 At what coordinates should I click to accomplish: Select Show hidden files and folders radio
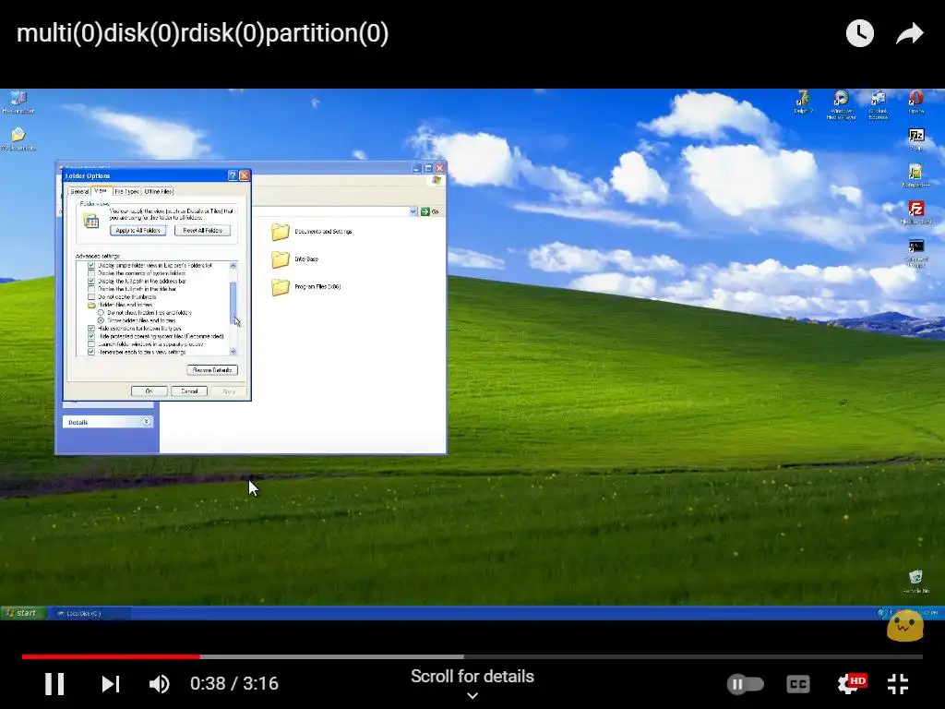[101, 320]
